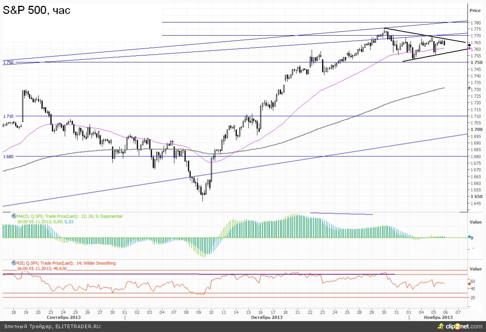Click the RSI reading '16:00 05.11.2013; 49,630'
Image resolution: width=486 pixels, height=332 pixels.
click(x=42, y=268)
